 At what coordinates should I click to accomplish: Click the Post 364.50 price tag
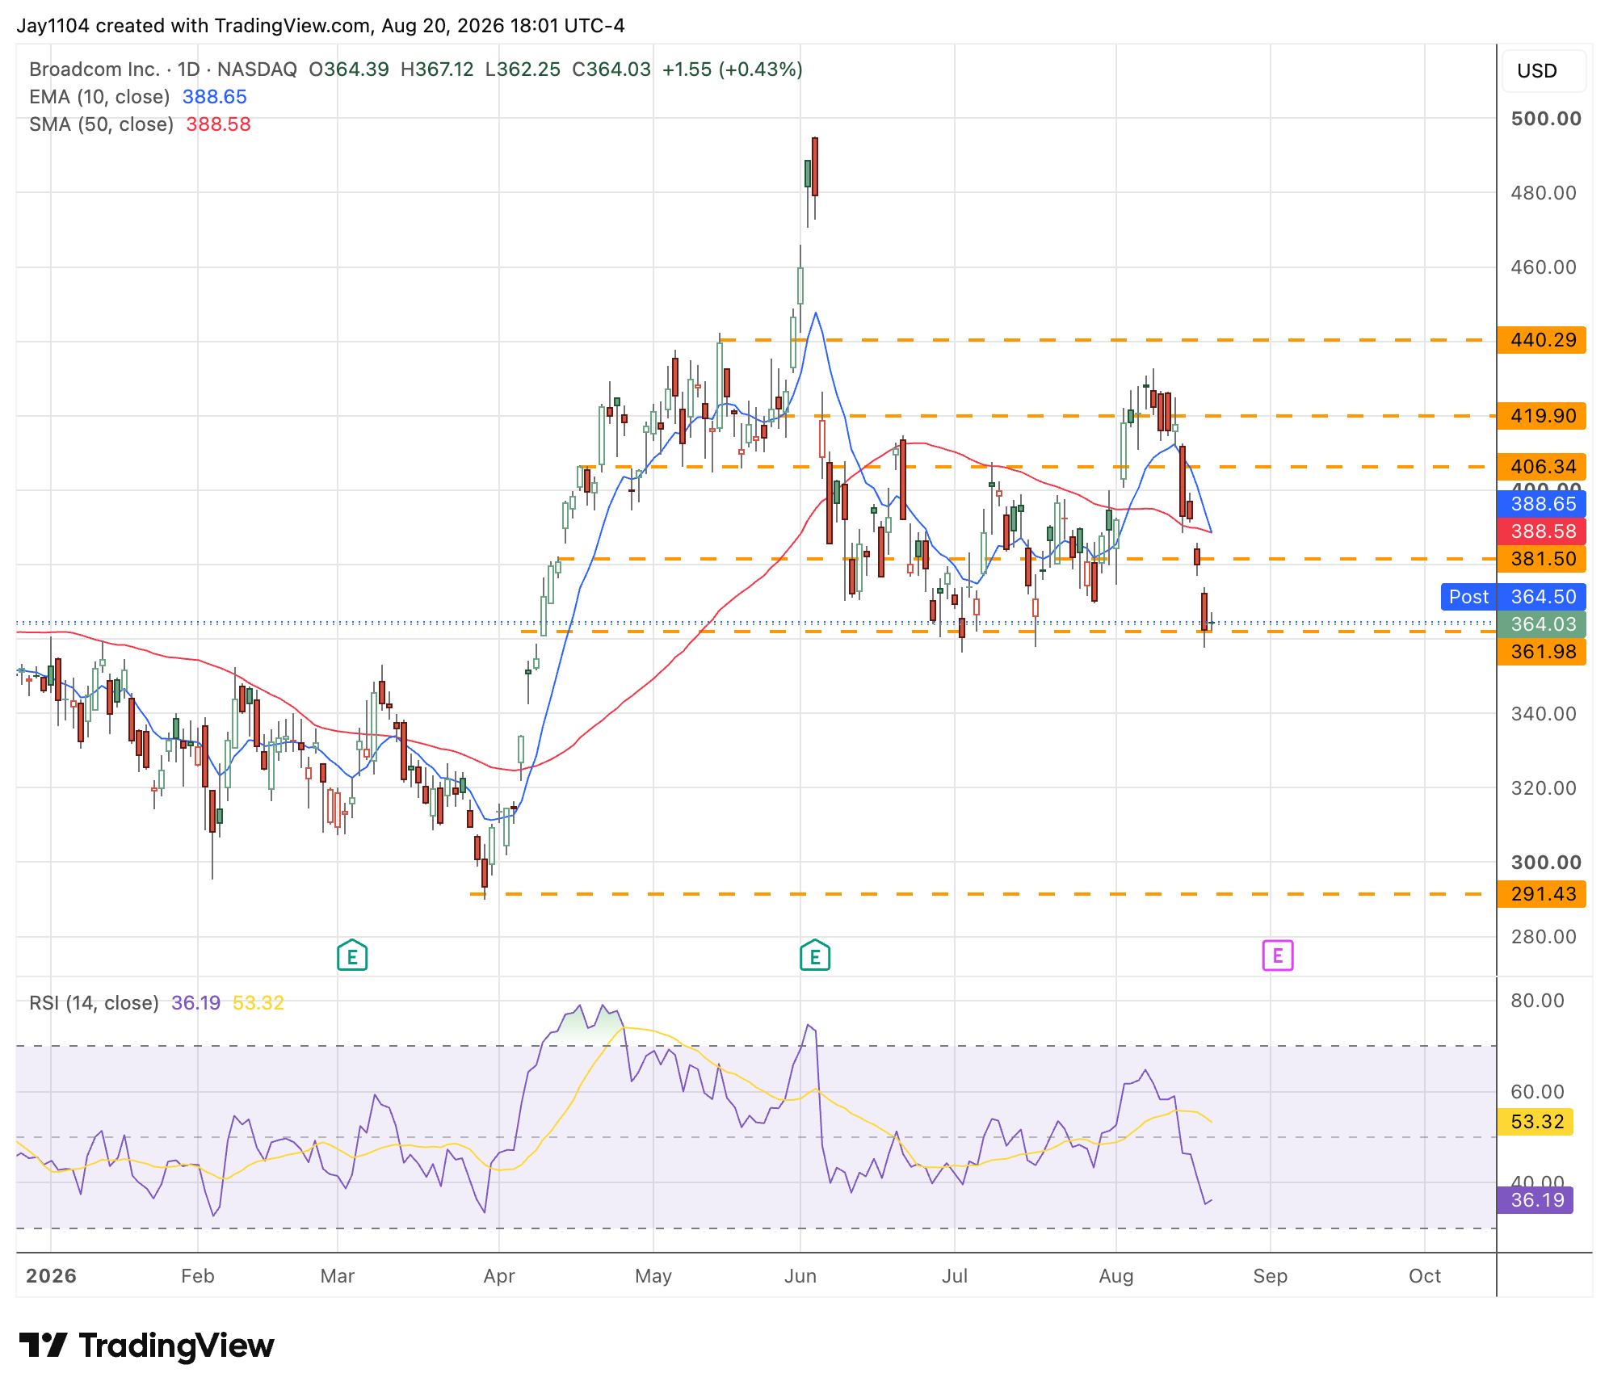(x=1513, y=597)
